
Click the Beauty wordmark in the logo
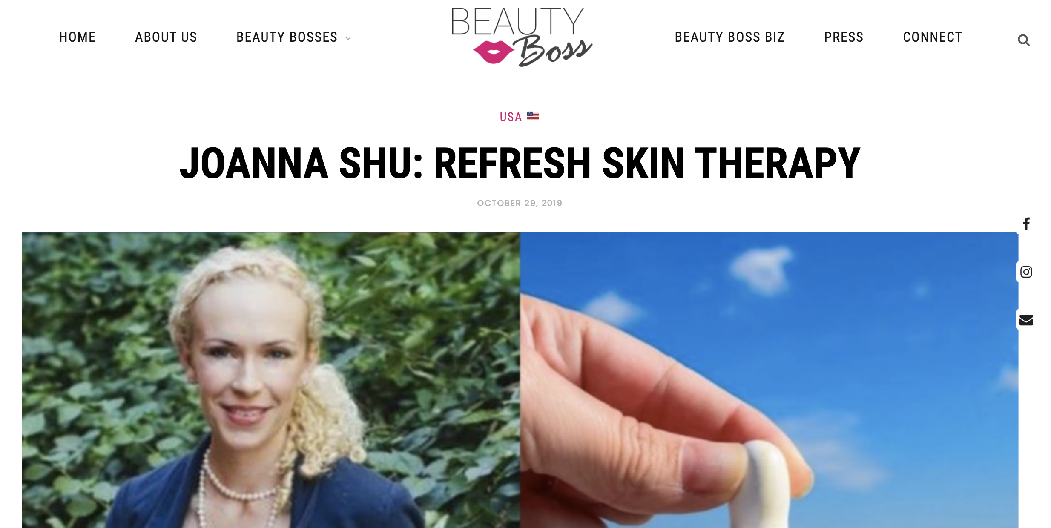click(517, 21)
